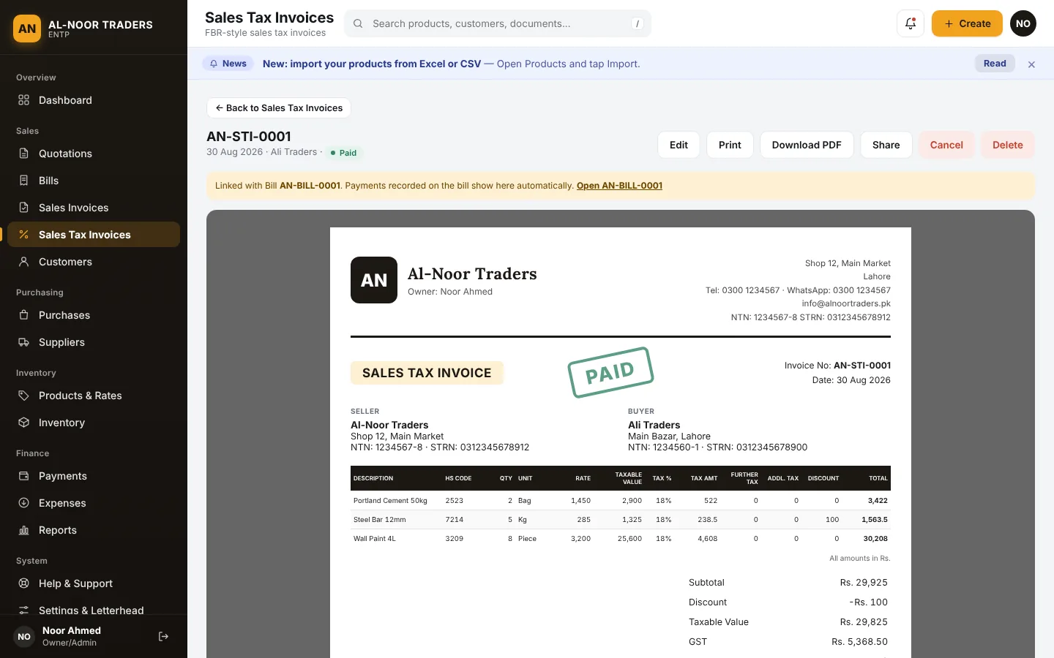Click the Reports chart icon
1054x658 pixels.
pyautogui.click(x=23, y=530)
